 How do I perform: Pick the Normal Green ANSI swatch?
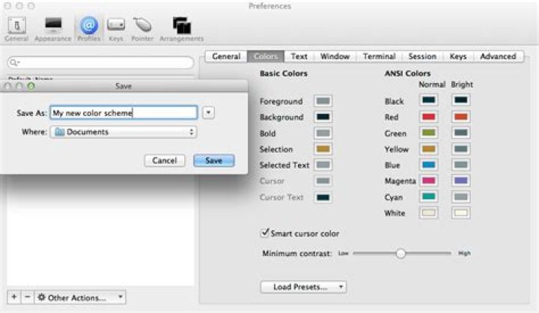click(x=429, y=133)
